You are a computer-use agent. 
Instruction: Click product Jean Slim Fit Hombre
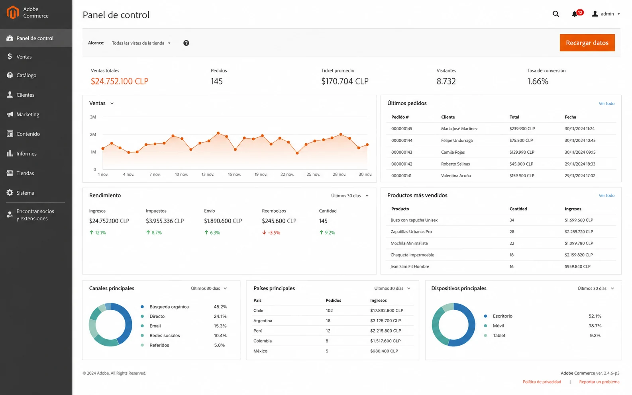click(x=410, y=266)
